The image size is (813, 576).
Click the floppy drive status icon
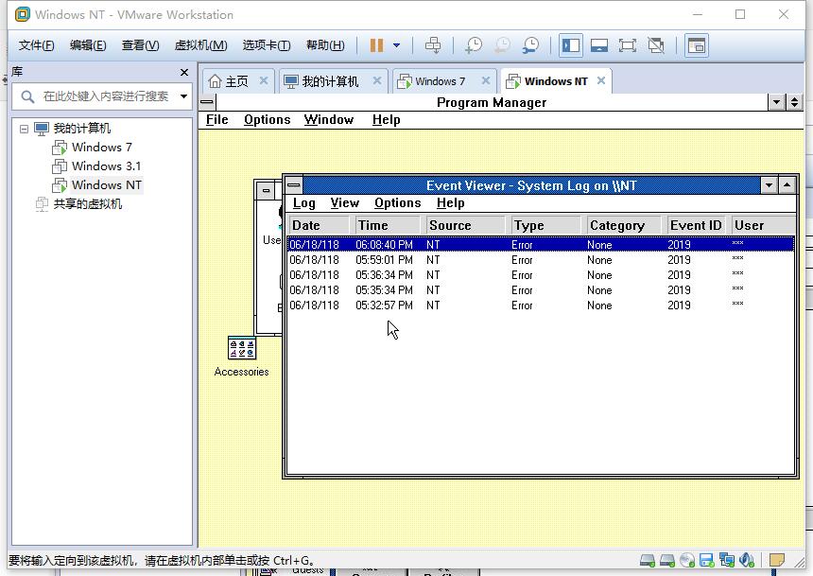coord(707,561)
